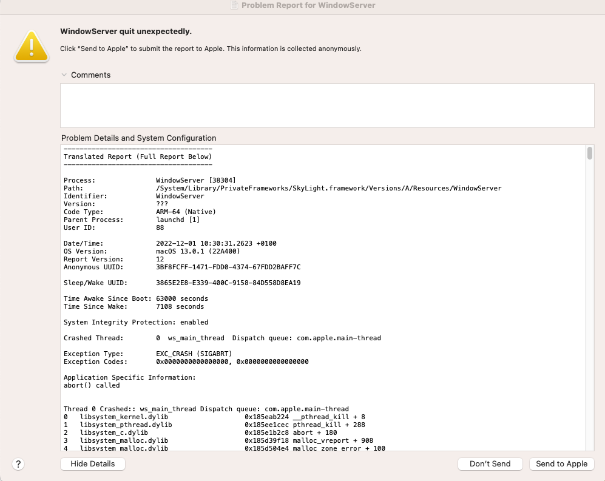Viewport: 605px width, 481px height.
Task: Collapse the Comments disclosure chevron
Action: pos(64,75)
